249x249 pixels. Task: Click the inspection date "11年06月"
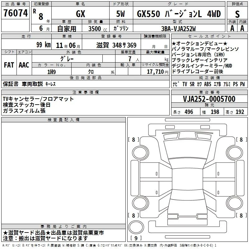[x=68, y=45]
